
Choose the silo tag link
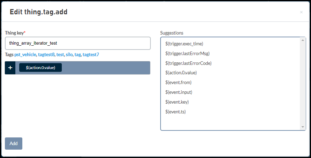pyautogui.click(x=69, y=54)
